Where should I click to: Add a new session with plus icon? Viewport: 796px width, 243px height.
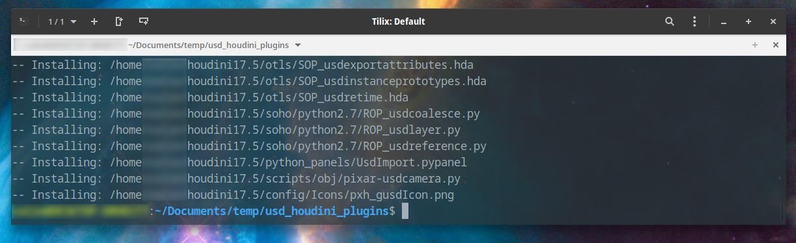point(94,21)
